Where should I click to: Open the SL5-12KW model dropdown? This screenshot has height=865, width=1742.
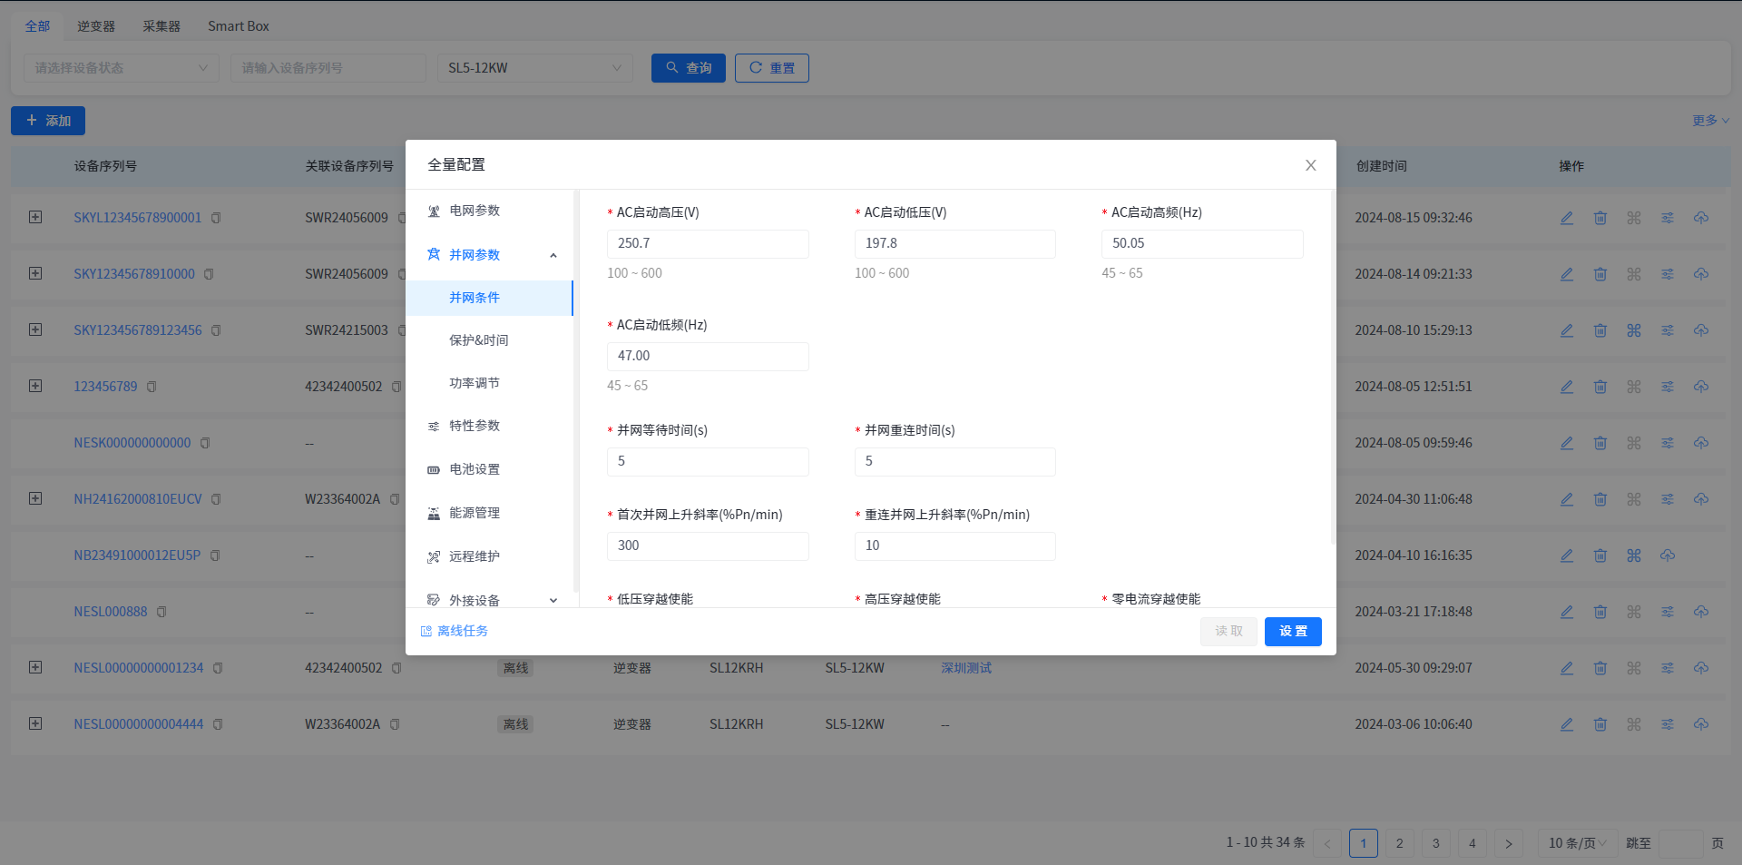[534, 68]
